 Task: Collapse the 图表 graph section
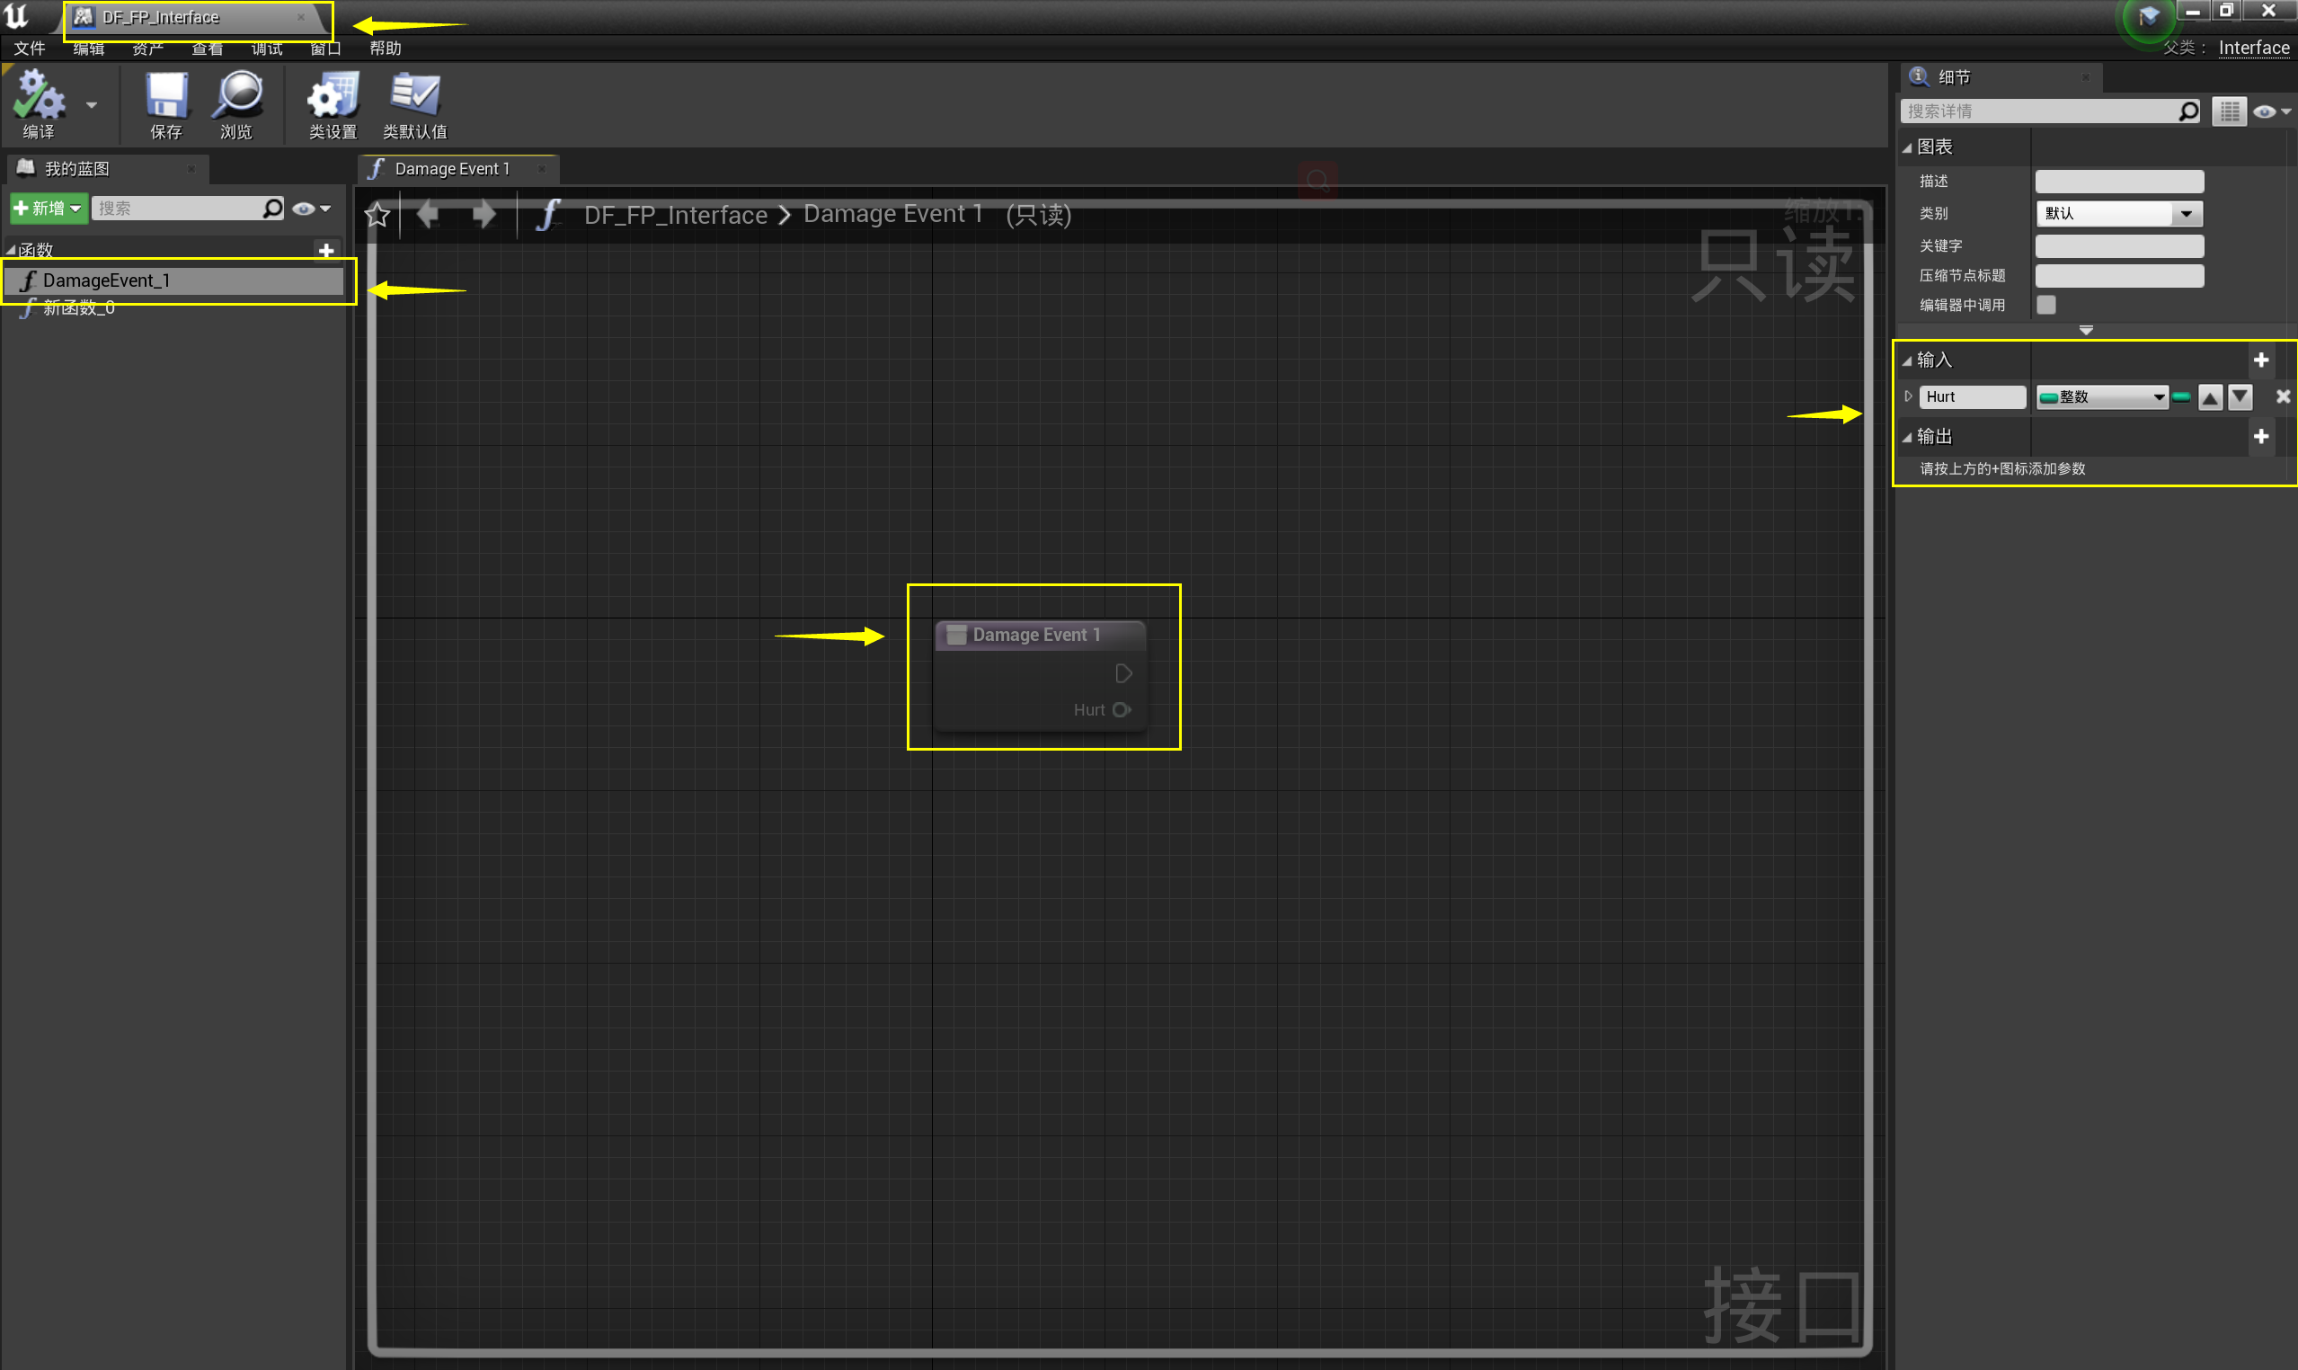[1907, 147]
